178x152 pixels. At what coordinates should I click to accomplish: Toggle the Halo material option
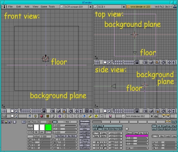(x=85, y=137)
